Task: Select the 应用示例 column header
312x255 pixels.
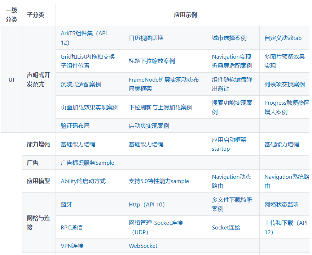Action: click(185, 15)
